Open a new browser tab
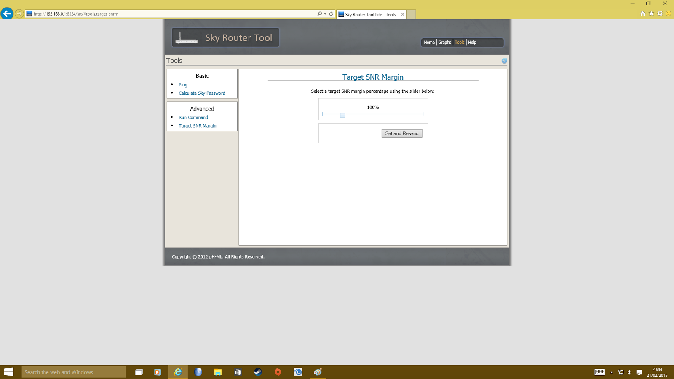The width and height of the screenshot is (674, 379). point(411,14)
